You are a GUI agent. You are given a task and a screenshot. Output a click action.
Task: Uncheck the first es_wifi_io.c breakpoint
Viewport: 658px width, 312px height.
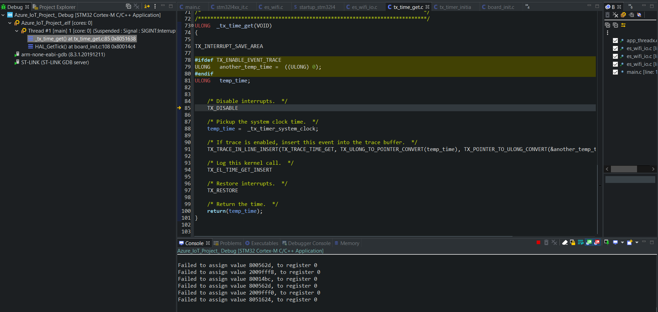click(x=615, y=48)
